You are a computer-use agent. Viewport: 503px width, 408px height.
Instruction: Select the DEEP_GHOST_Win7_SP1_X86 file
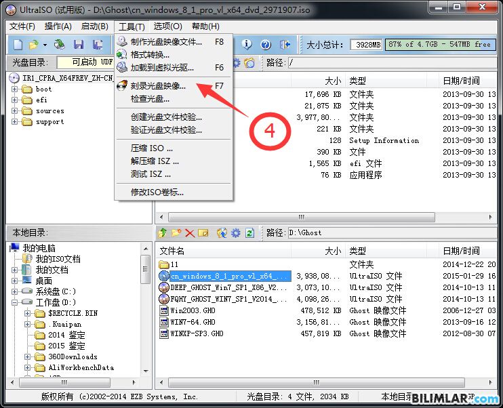[x=228, y=287]
